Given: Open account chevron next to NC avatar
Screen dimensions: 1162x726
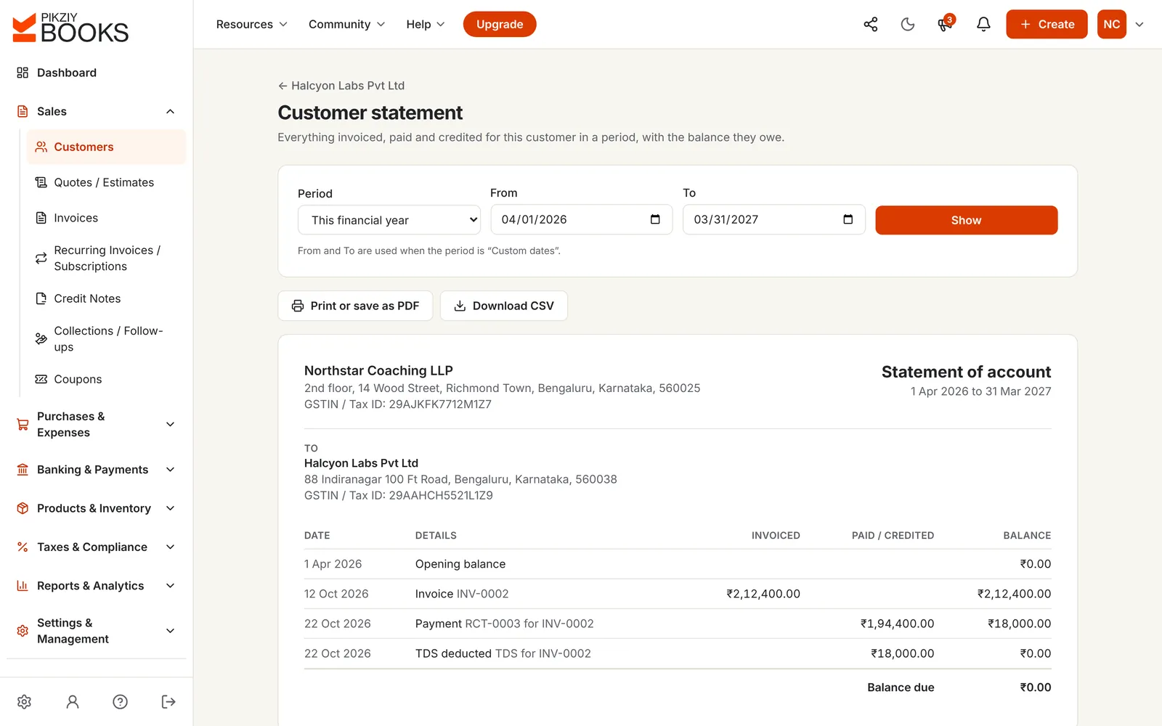Looking at the screenshot, I should pyautogui.click(x=1139, y=24).
